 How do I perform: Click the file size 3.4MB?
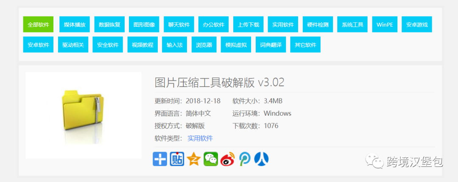(x=273, y=101)
